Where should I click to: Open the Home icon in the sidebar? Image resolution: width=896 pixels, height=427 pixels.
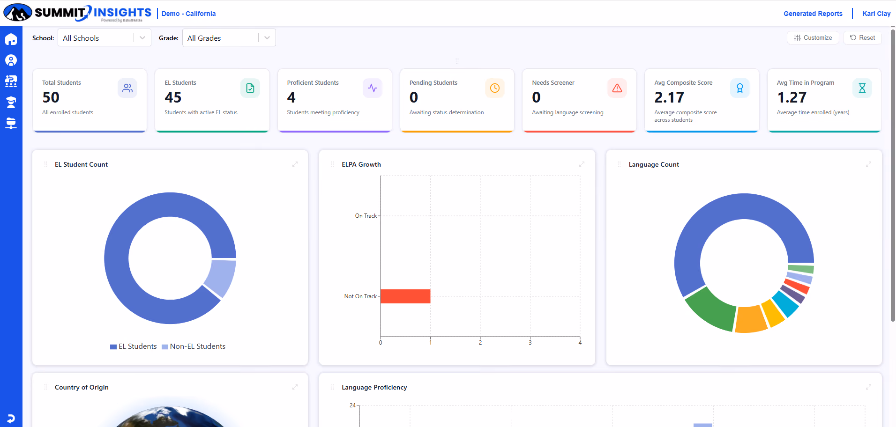(x=11, y=39)
